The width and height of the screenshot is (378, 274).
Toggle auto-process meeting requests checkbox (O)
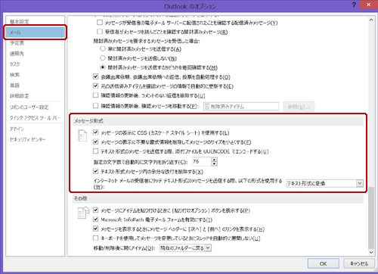tap(95, 76)
